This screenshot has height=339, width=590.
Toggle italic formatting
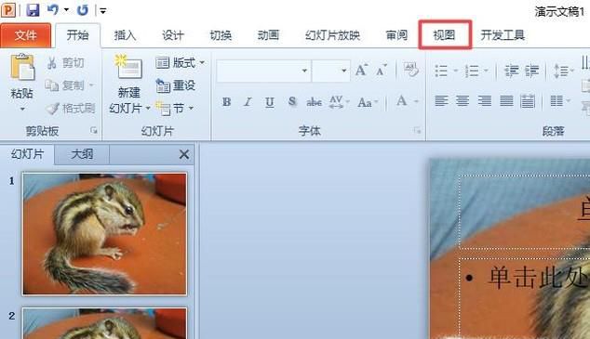[248, 102]
